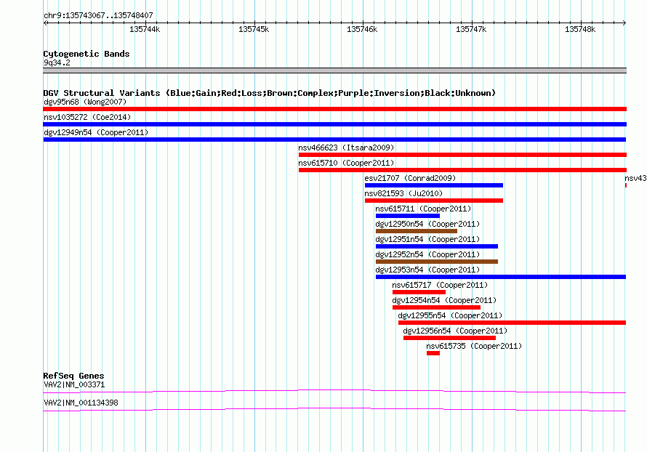647x452 pixels.
Task: Click the 135745k ruler tick label
Action: [254, 29]
